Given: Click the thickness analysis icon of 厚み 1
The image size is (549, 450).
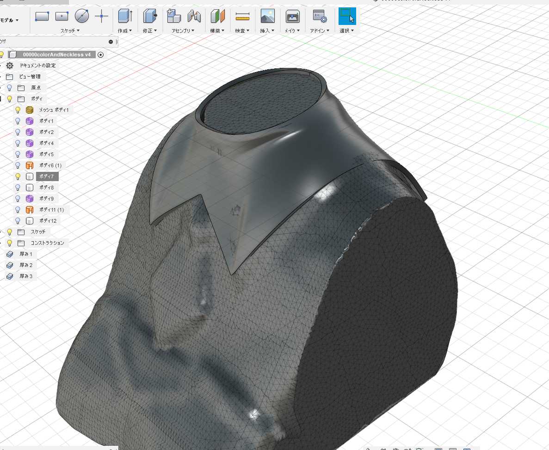Looking at the screenshot, I should (x=10, y=254).
